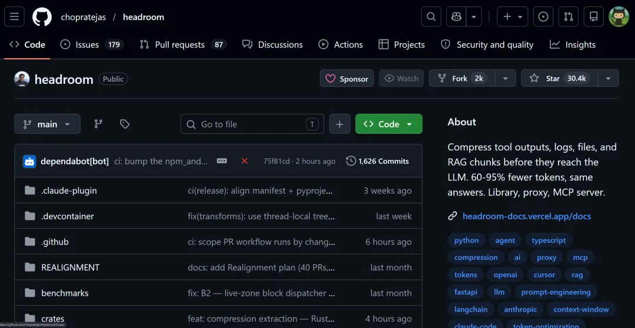
Task: Click the context-window topic tag
Action: tap(581, 309)
